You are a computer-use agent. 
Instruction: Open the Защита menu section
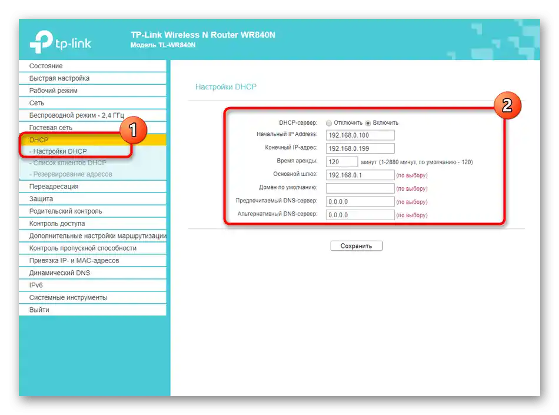tap(93, 199)
